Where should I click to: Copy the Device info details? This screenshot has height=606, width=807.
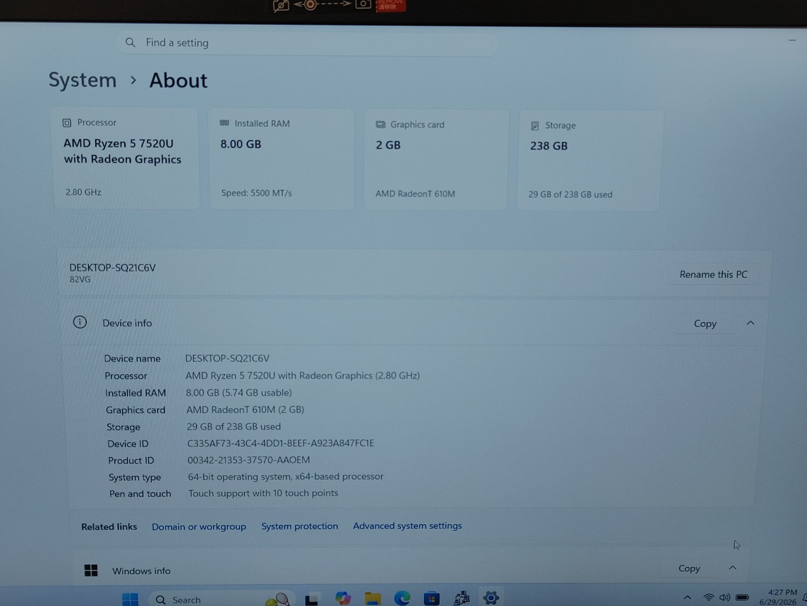[705, 324]
